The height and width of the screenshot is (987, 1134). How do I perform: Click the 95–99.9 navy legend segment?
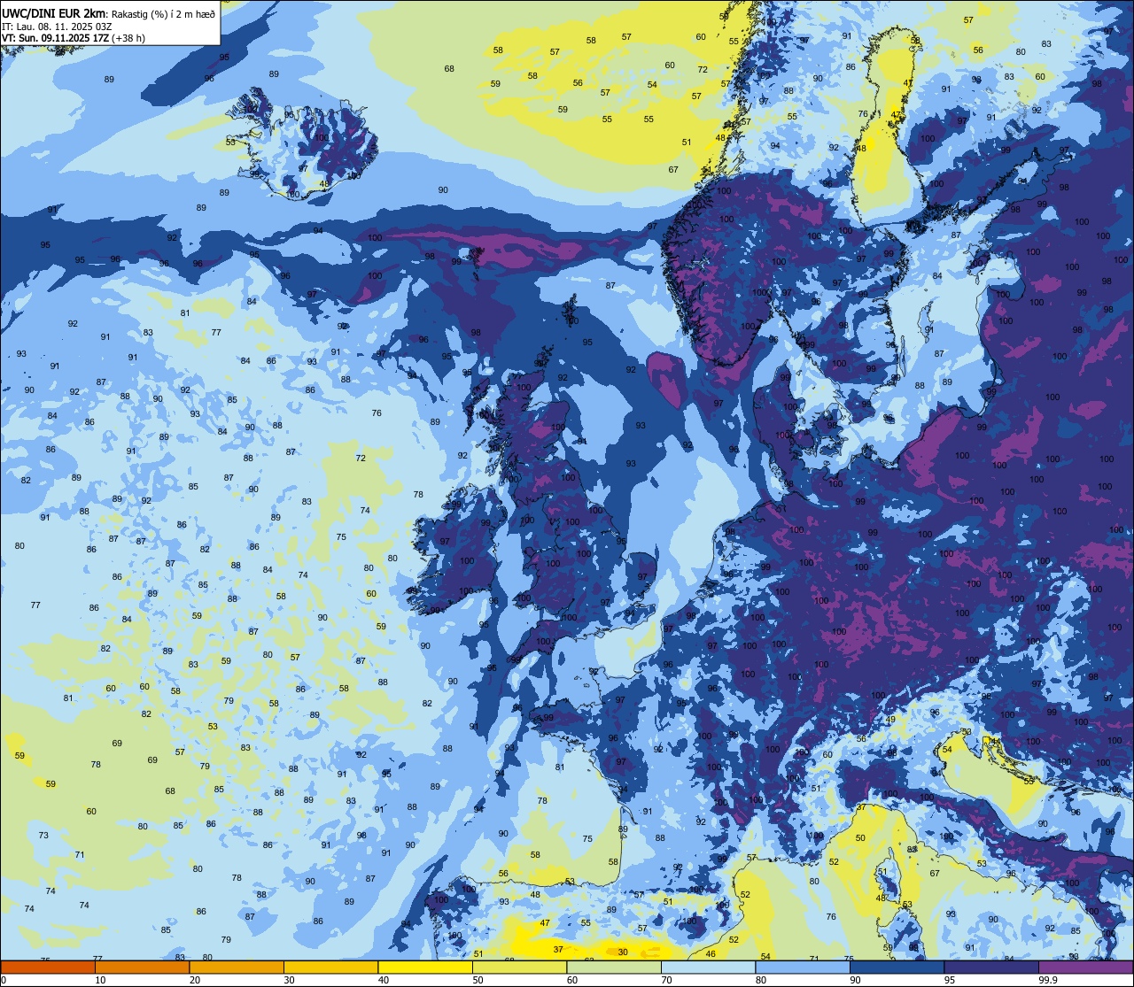click(992, 967)
